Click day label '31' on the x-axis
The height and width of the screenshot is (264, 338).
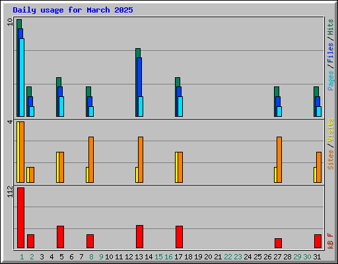click(x=317, y=257)
